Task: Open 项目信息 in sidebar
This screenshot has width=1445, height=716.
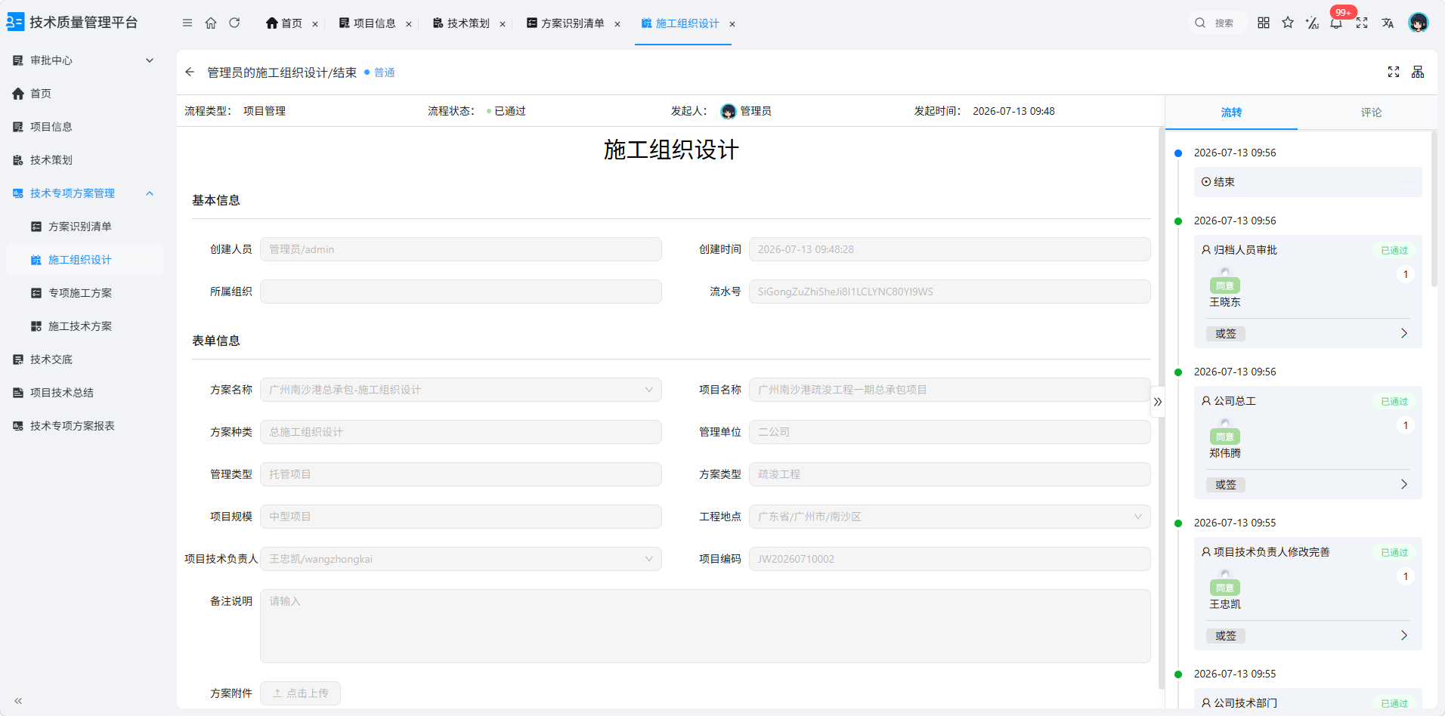Action: pos(84,127)
